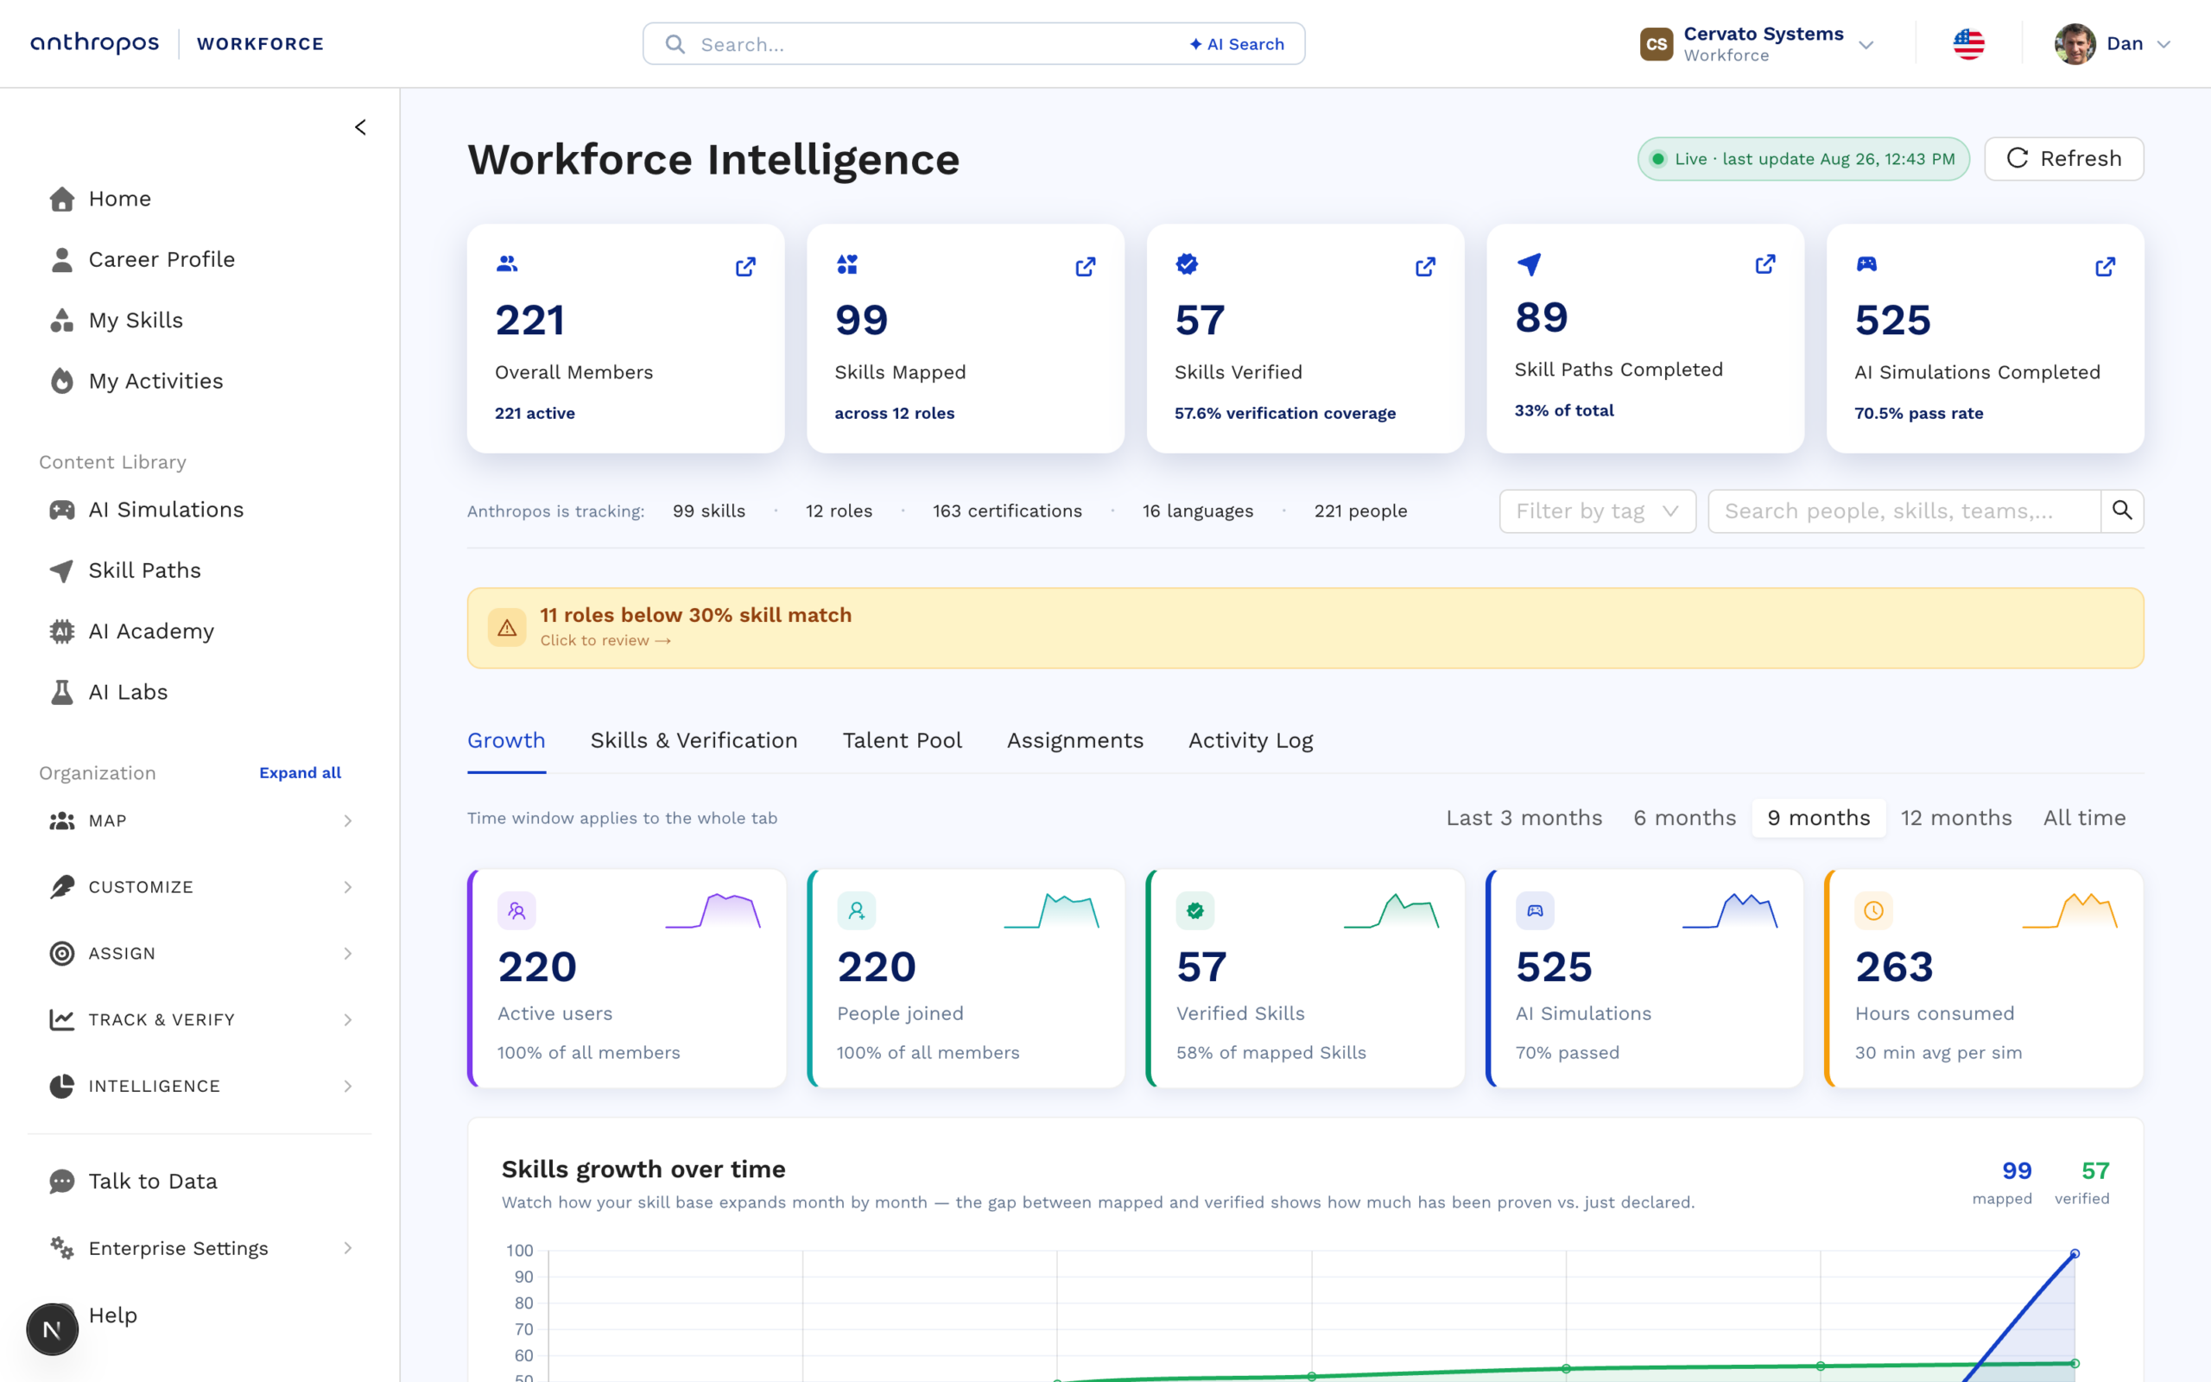
Task: Click the green verified line endpoint marker
Action: click(x=2074, y=1364)
